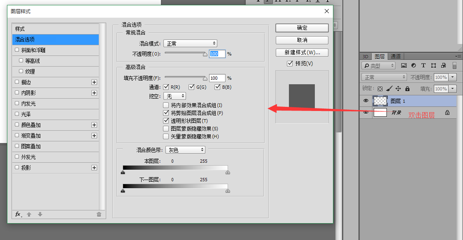Click the move effect up arrow
The width and height of the screenshot is (463, 240).
point(29,215)
